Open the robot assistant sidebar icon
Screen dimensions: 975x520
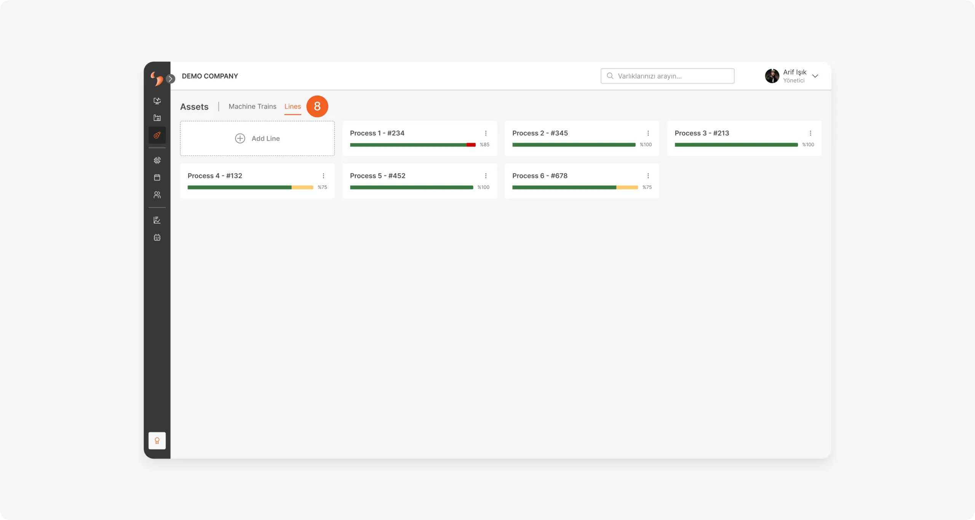pos(157,238)
